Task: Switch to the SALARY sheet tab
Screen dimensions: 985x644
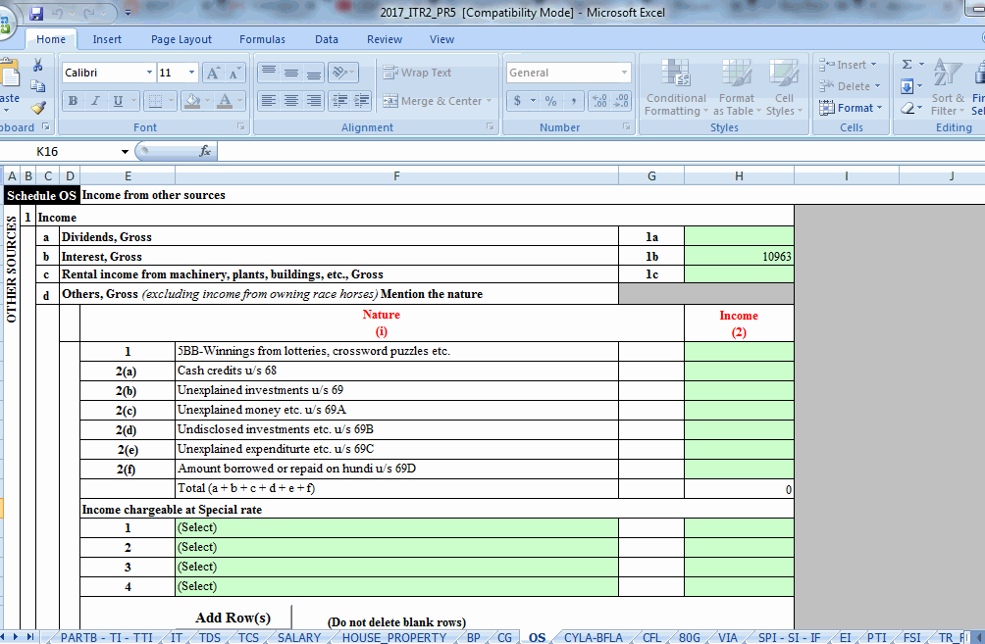Action: (x=298, y=638)
